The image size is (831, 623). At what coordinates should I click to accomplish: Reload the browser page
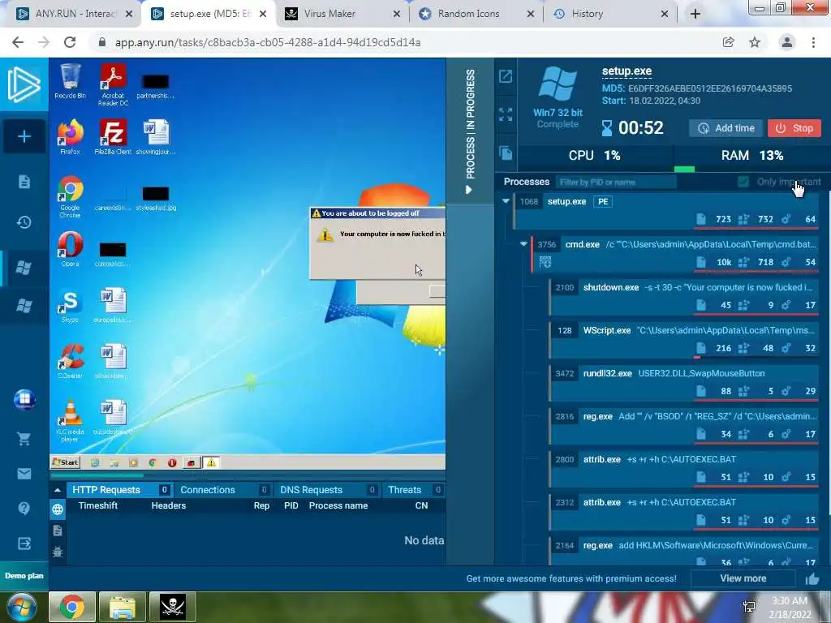click(70, 42)
